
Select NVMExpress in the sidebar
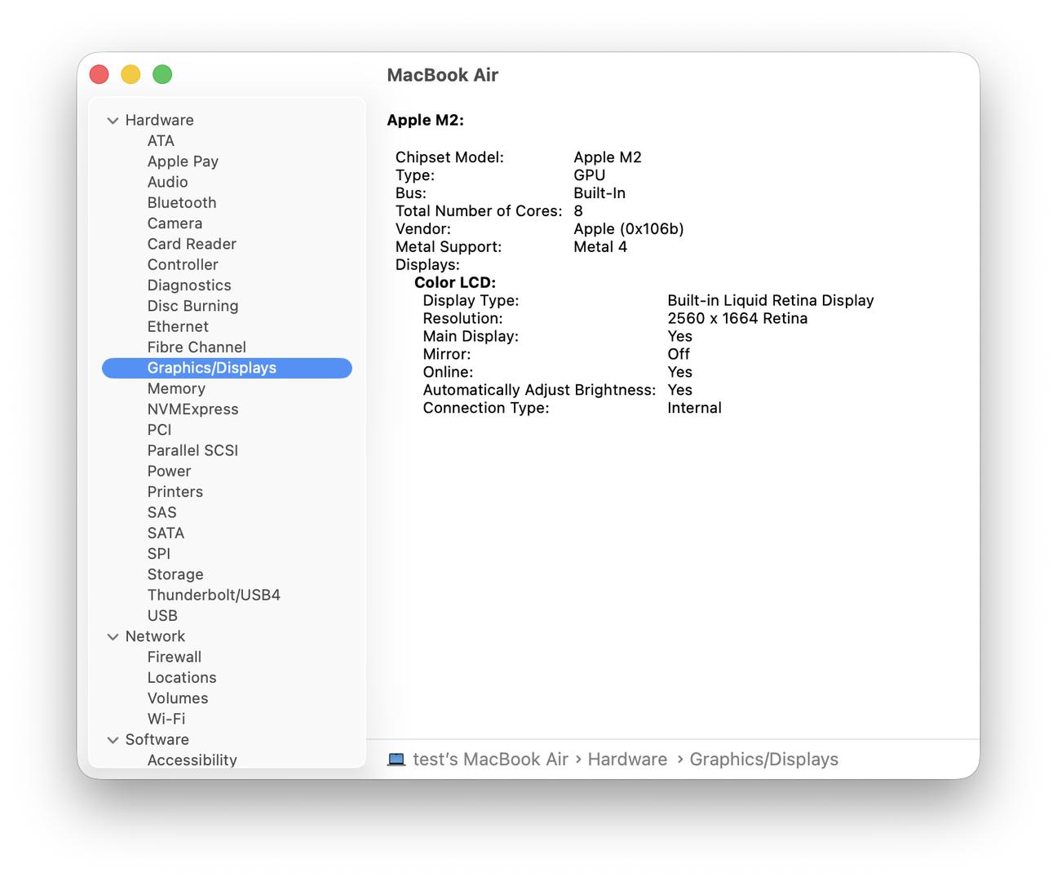tap(192, 410)
